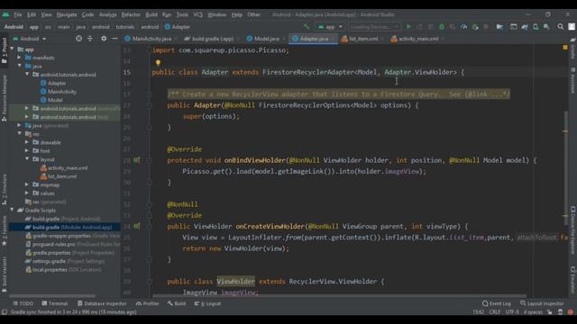Click Project Structure folder icon in toolbar

pos(499,27)
